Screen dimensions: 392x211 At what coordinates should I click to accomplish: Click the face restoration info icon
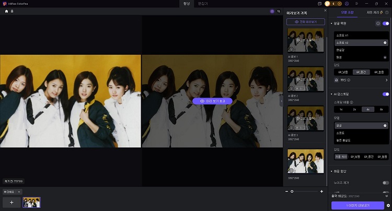378,24
